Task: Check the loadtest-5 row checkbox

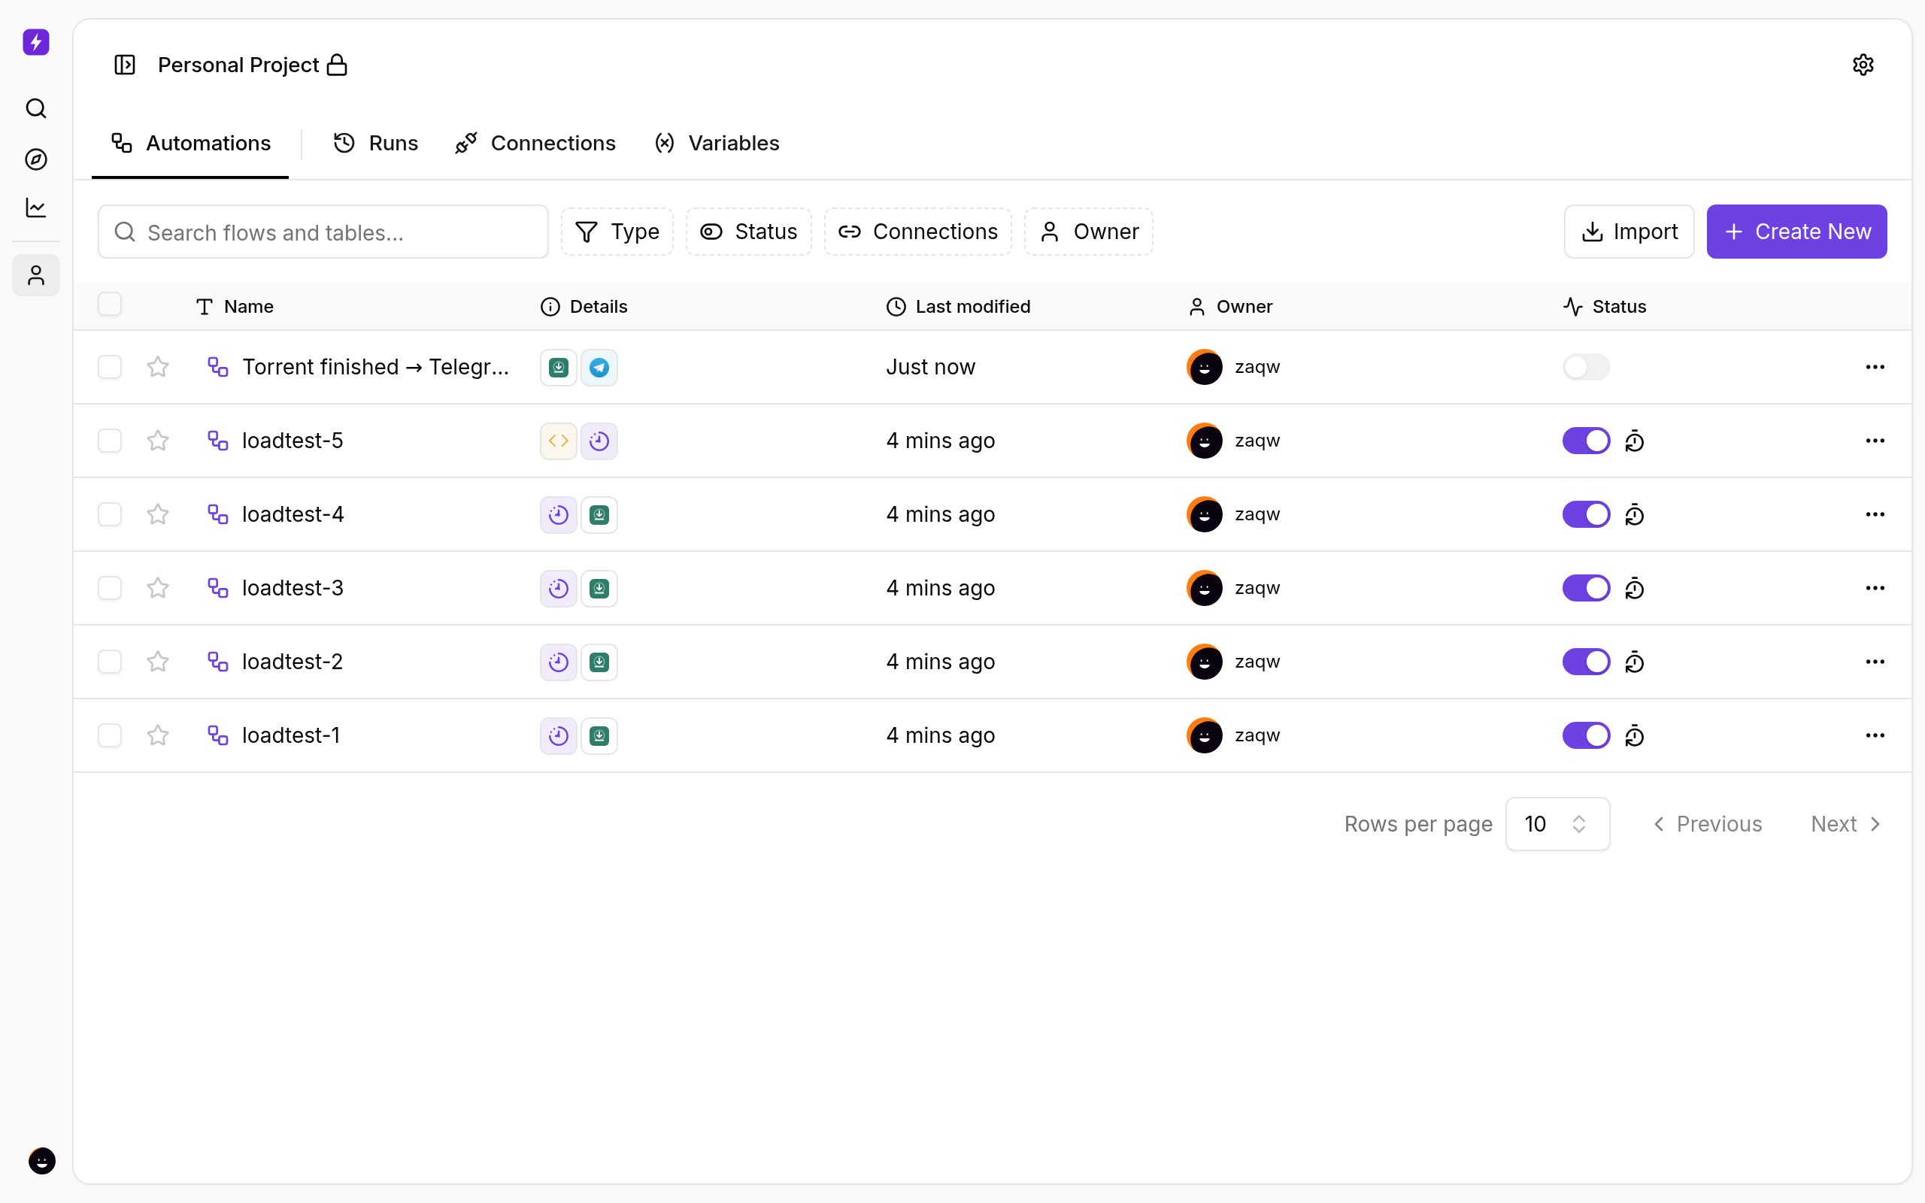Action: point(110,441)
